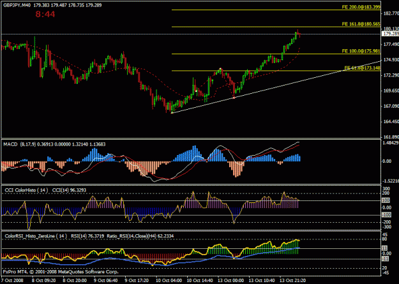399x284 pixels.
Task: Select the FE 61.8@173.148 Fibonacci label
Action: (363, 68)
